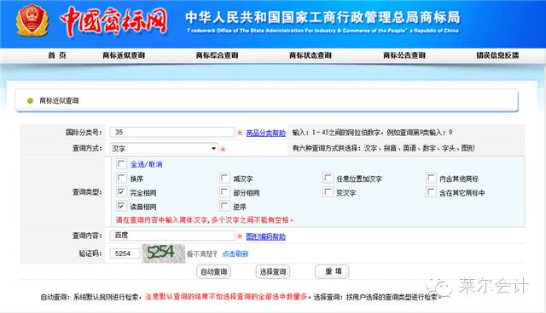Expand the 查询方式 dropdown showing 汉字
546x313 pixels.
click(x=164, y=149)
